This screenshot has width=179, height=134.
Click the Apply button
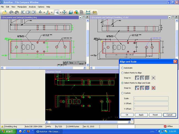[141, 115]
